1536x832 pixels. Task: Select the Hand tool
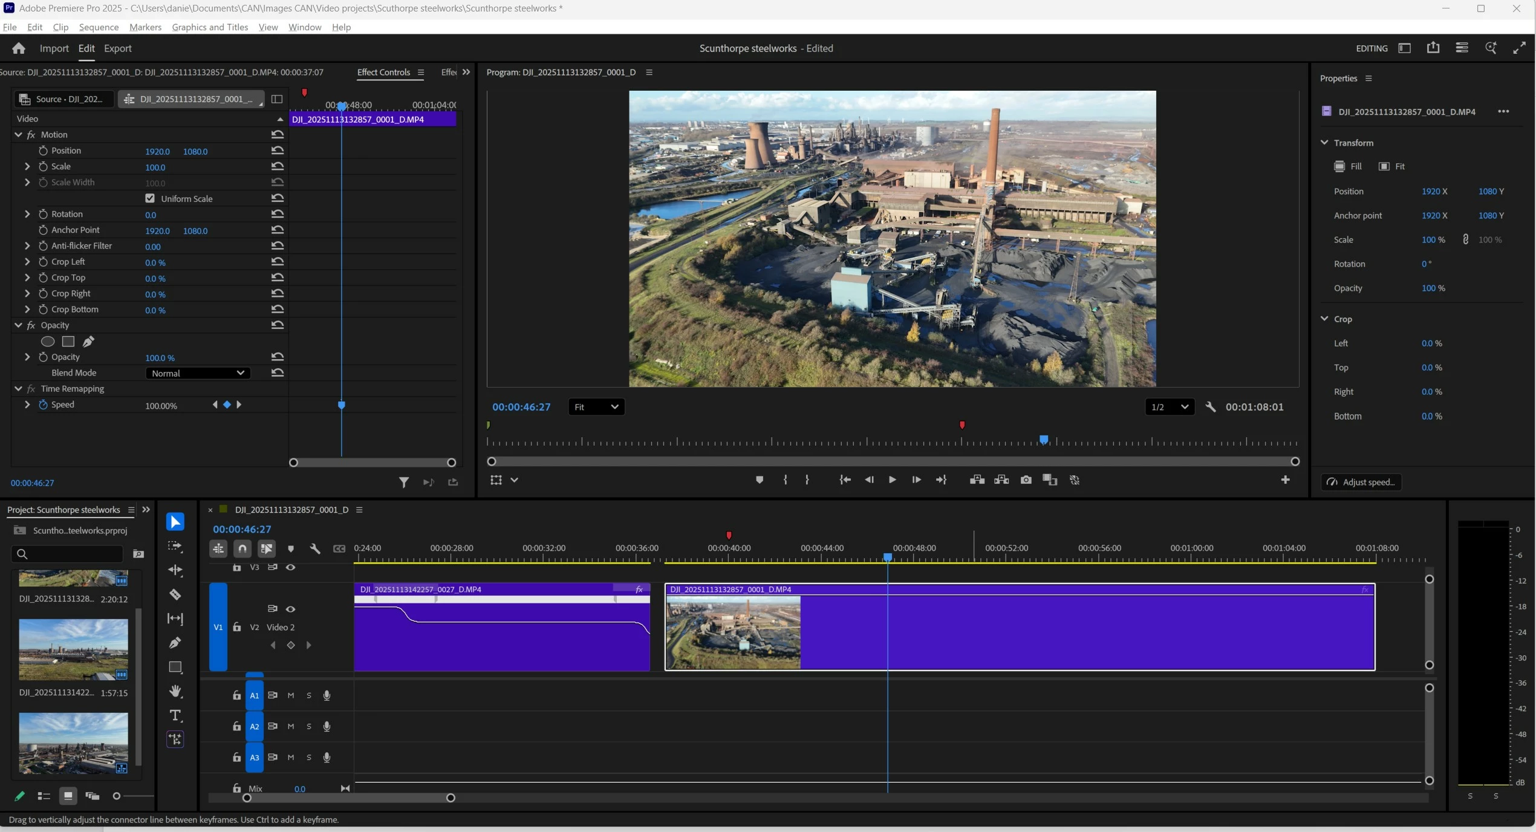click(x=175, y=691)
